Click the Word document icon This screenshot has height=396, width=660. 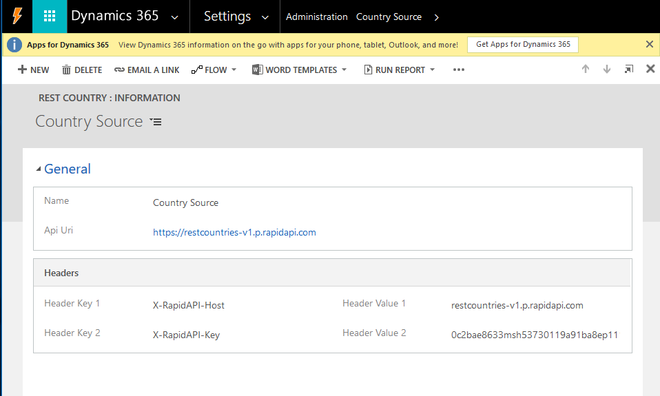point(257,70)
